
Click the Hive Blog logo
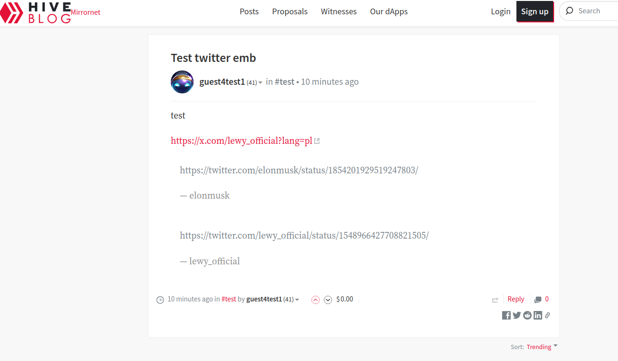click(36, 12)
